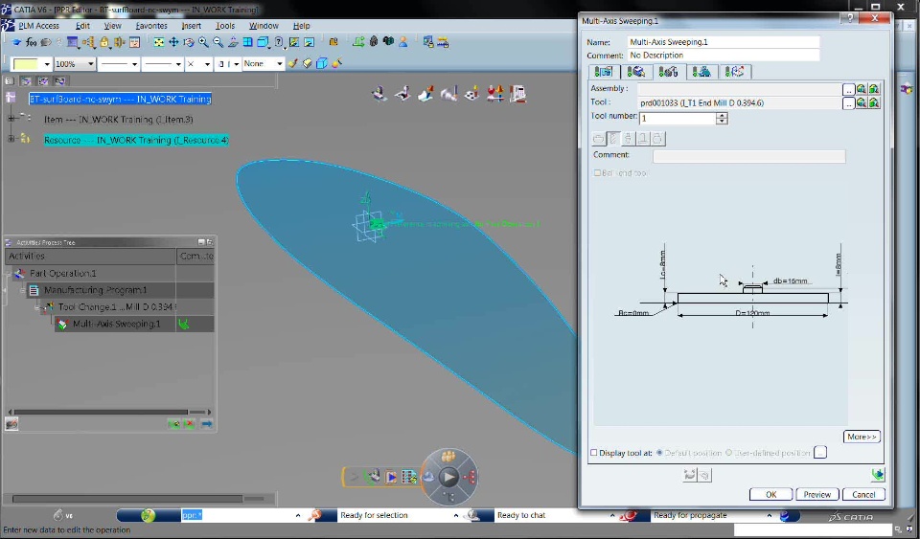Click the video simulation icon in bottom toolbar

click(x=391, y=477)
